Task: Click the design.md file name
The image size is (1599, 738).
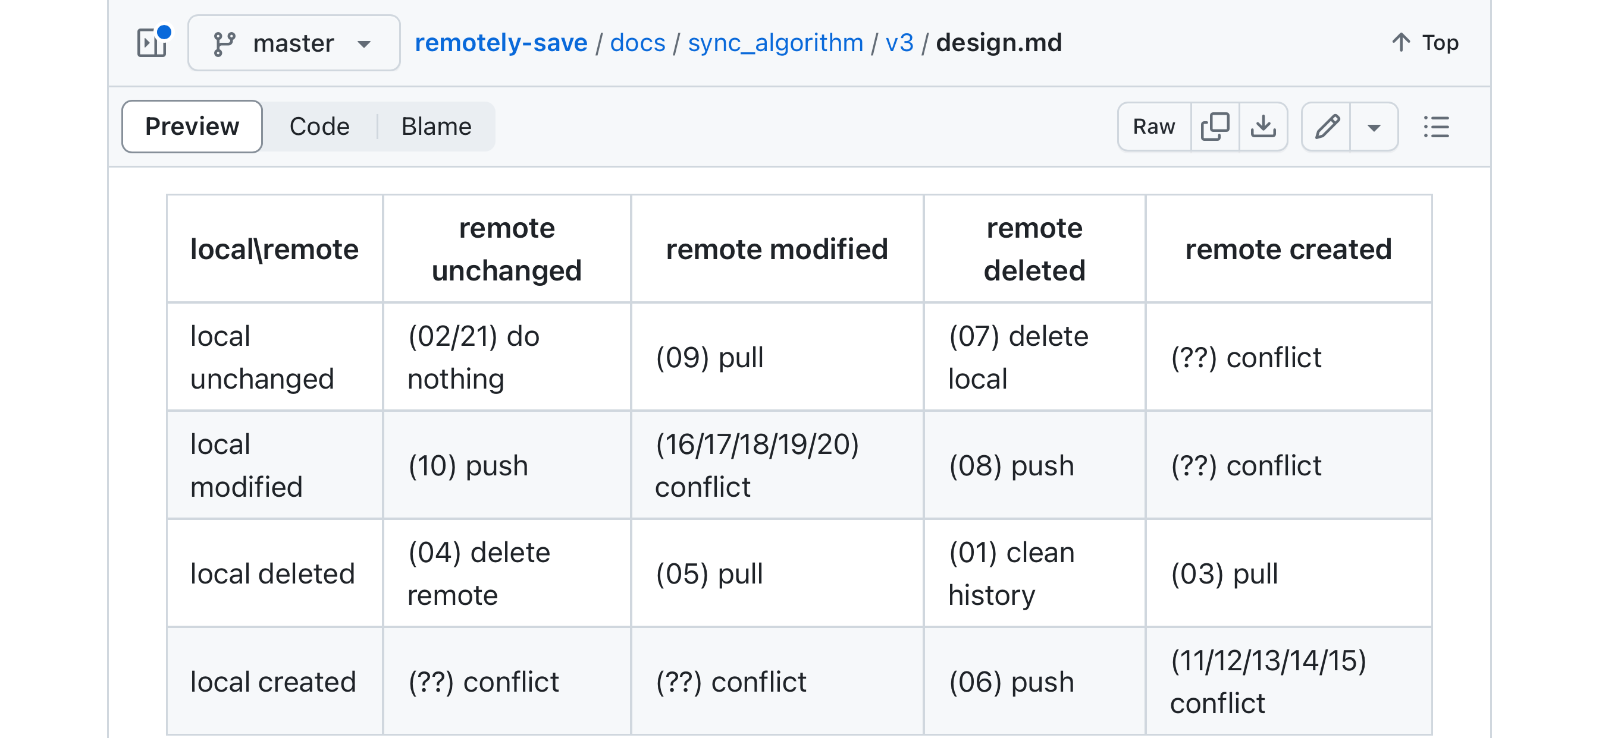Action: (999, 43)
